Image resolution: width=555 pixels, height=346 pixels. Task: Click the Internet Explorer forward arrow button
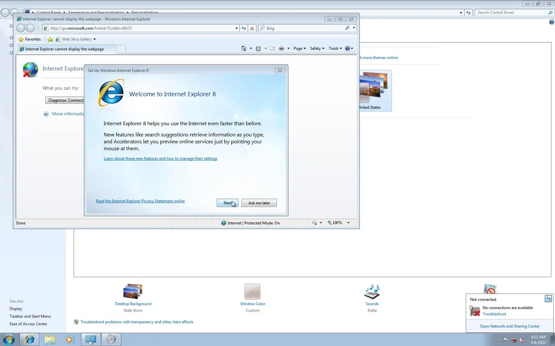[x=30, y=28]
